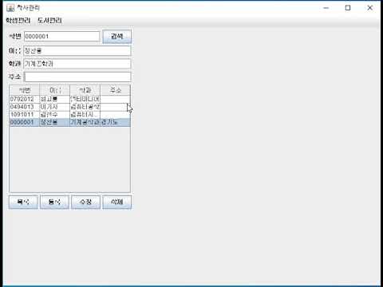Select the table row with 1091011
The height and width of the screenshot is (287, 383).
[70, 115]
